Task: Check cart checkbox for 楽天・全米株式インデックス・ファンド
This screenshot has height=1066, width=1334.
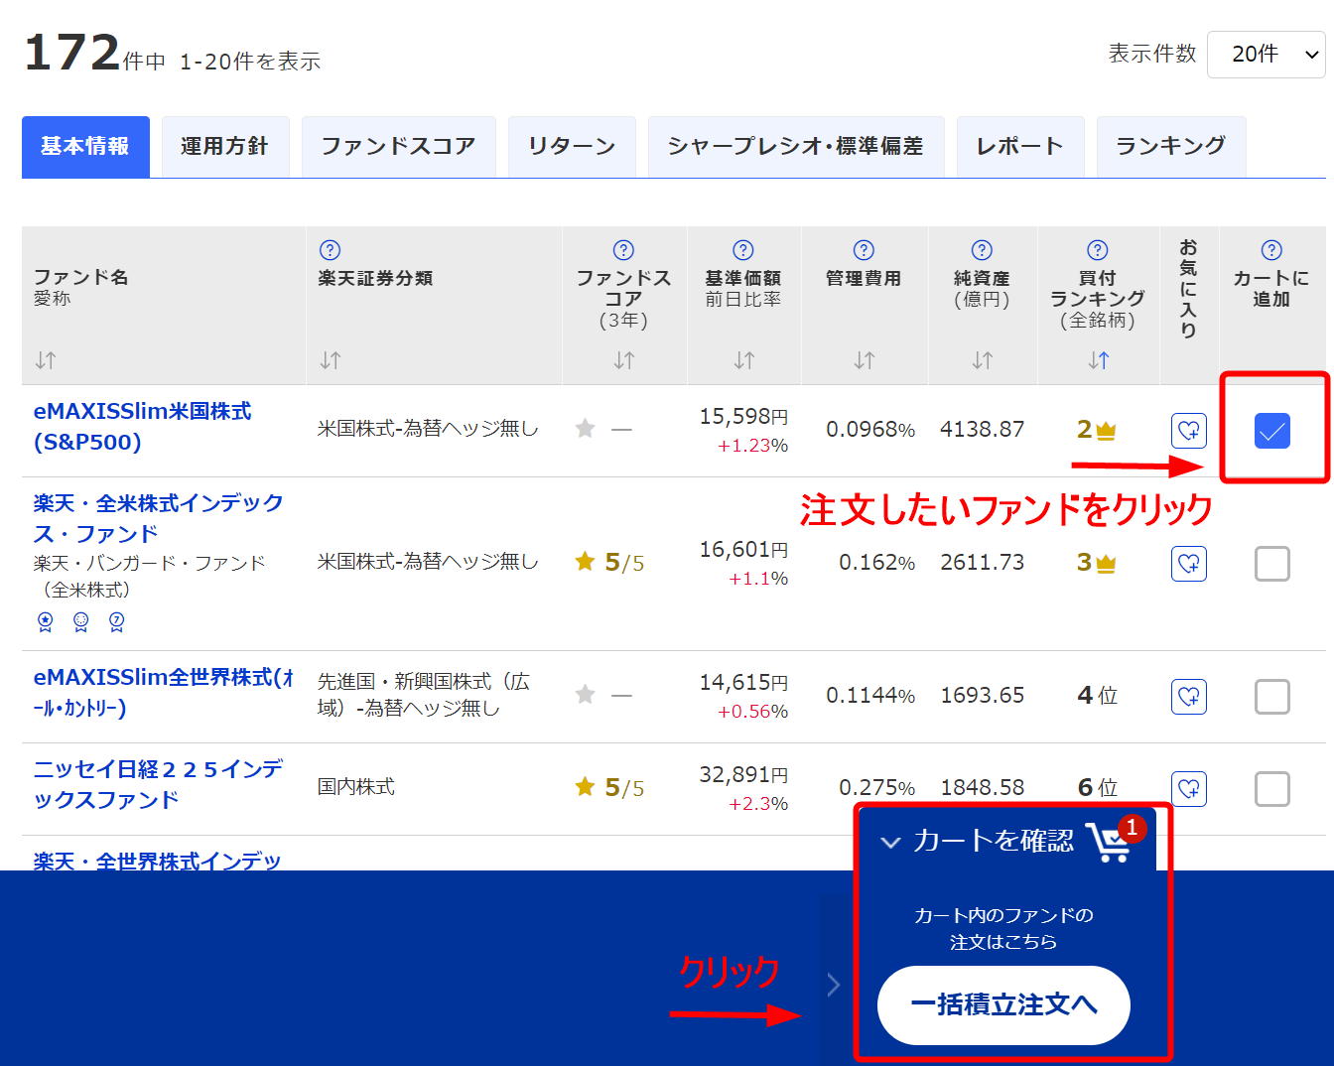Action: 1272,564
